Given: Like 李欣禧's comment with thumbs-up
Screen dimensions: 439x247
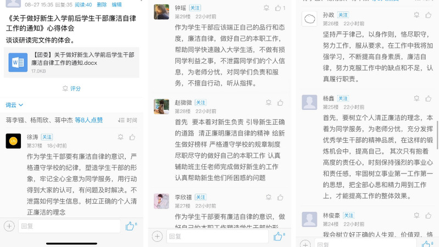Looking at the screenshot, I should click(280, 198).
